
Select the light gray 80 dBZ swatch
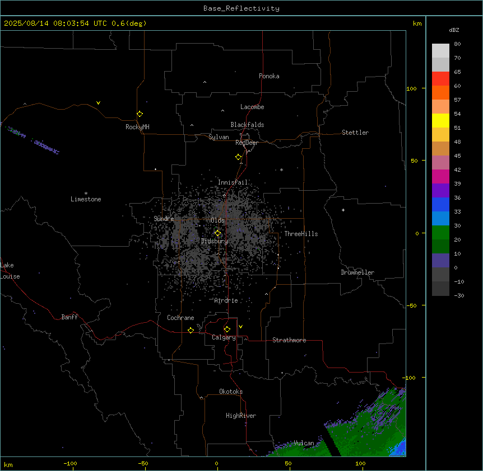pyautogui.click(x=440, y=50)
